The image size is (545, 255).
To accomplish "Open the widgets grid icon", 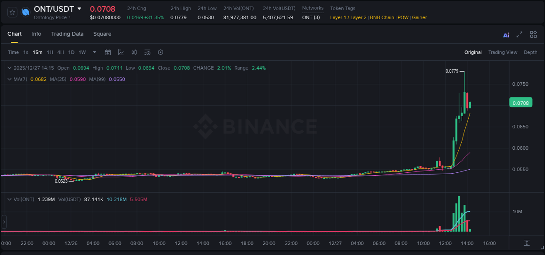I will [533, 34].
